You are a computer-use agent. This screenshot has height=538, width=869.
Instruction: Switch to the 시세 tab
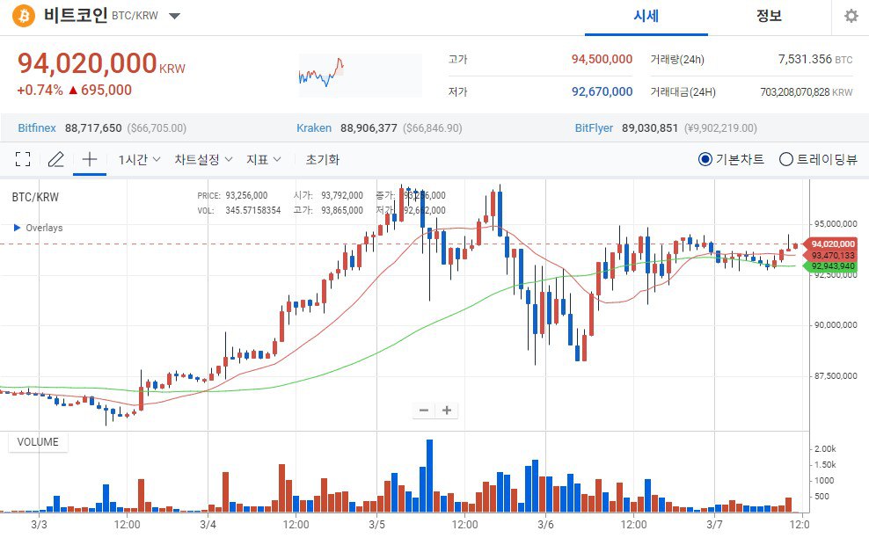point(646,16)
